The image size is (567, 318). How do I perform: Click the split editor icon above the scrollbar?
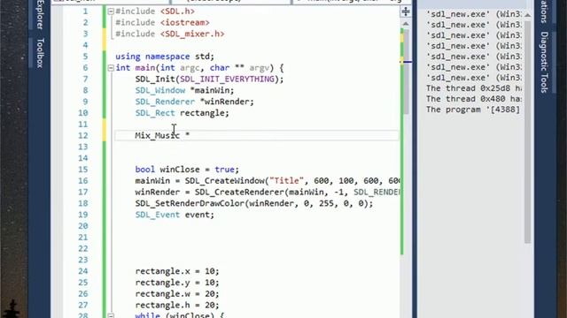tap(406, 11)
